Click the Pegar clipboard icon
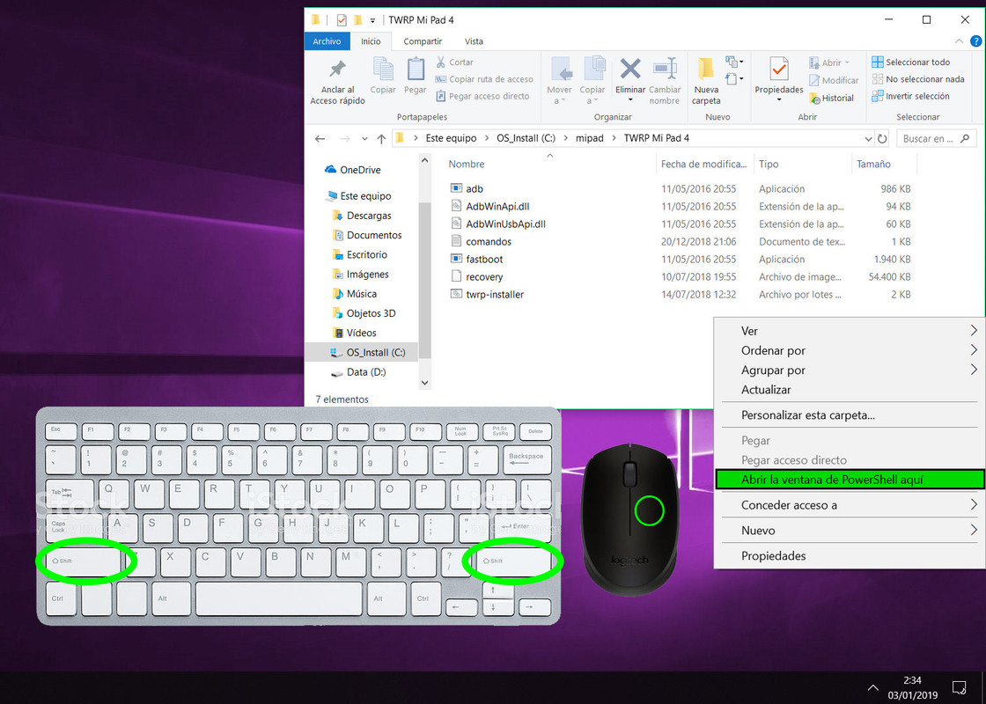 (415, 70)
